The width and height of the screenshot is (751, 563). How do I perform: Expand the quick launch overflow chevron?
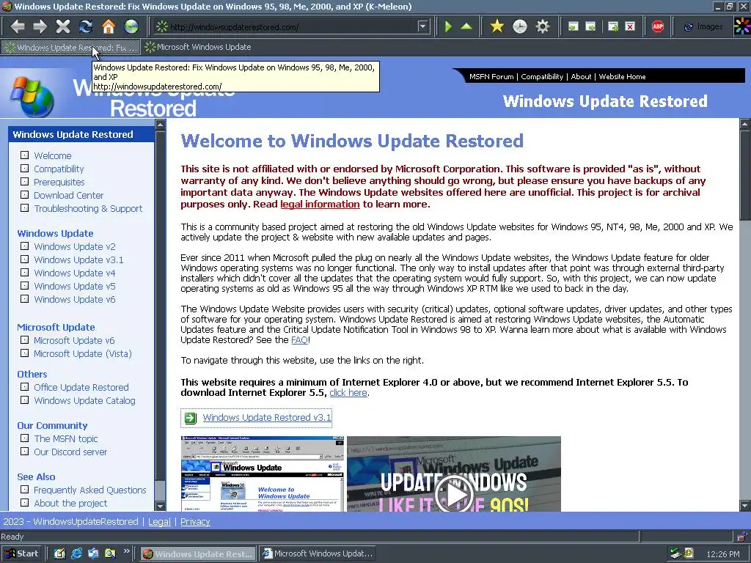click(x=126, y=551)
